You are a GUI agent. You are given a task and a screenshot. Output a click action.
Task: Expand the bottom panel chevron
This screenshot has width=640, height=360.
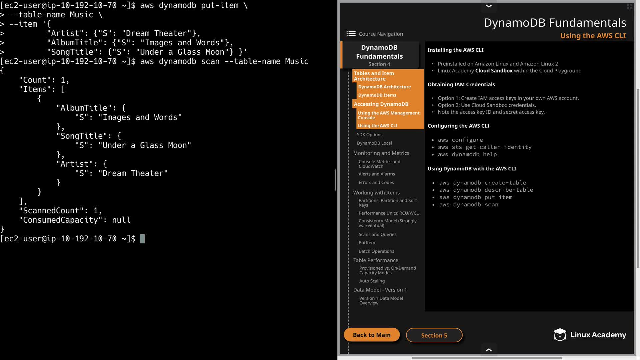489,350
